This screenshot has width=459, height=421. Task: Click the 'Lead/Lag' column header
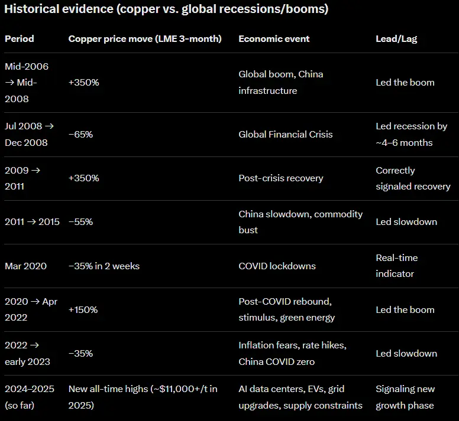[x=396, y=39]
